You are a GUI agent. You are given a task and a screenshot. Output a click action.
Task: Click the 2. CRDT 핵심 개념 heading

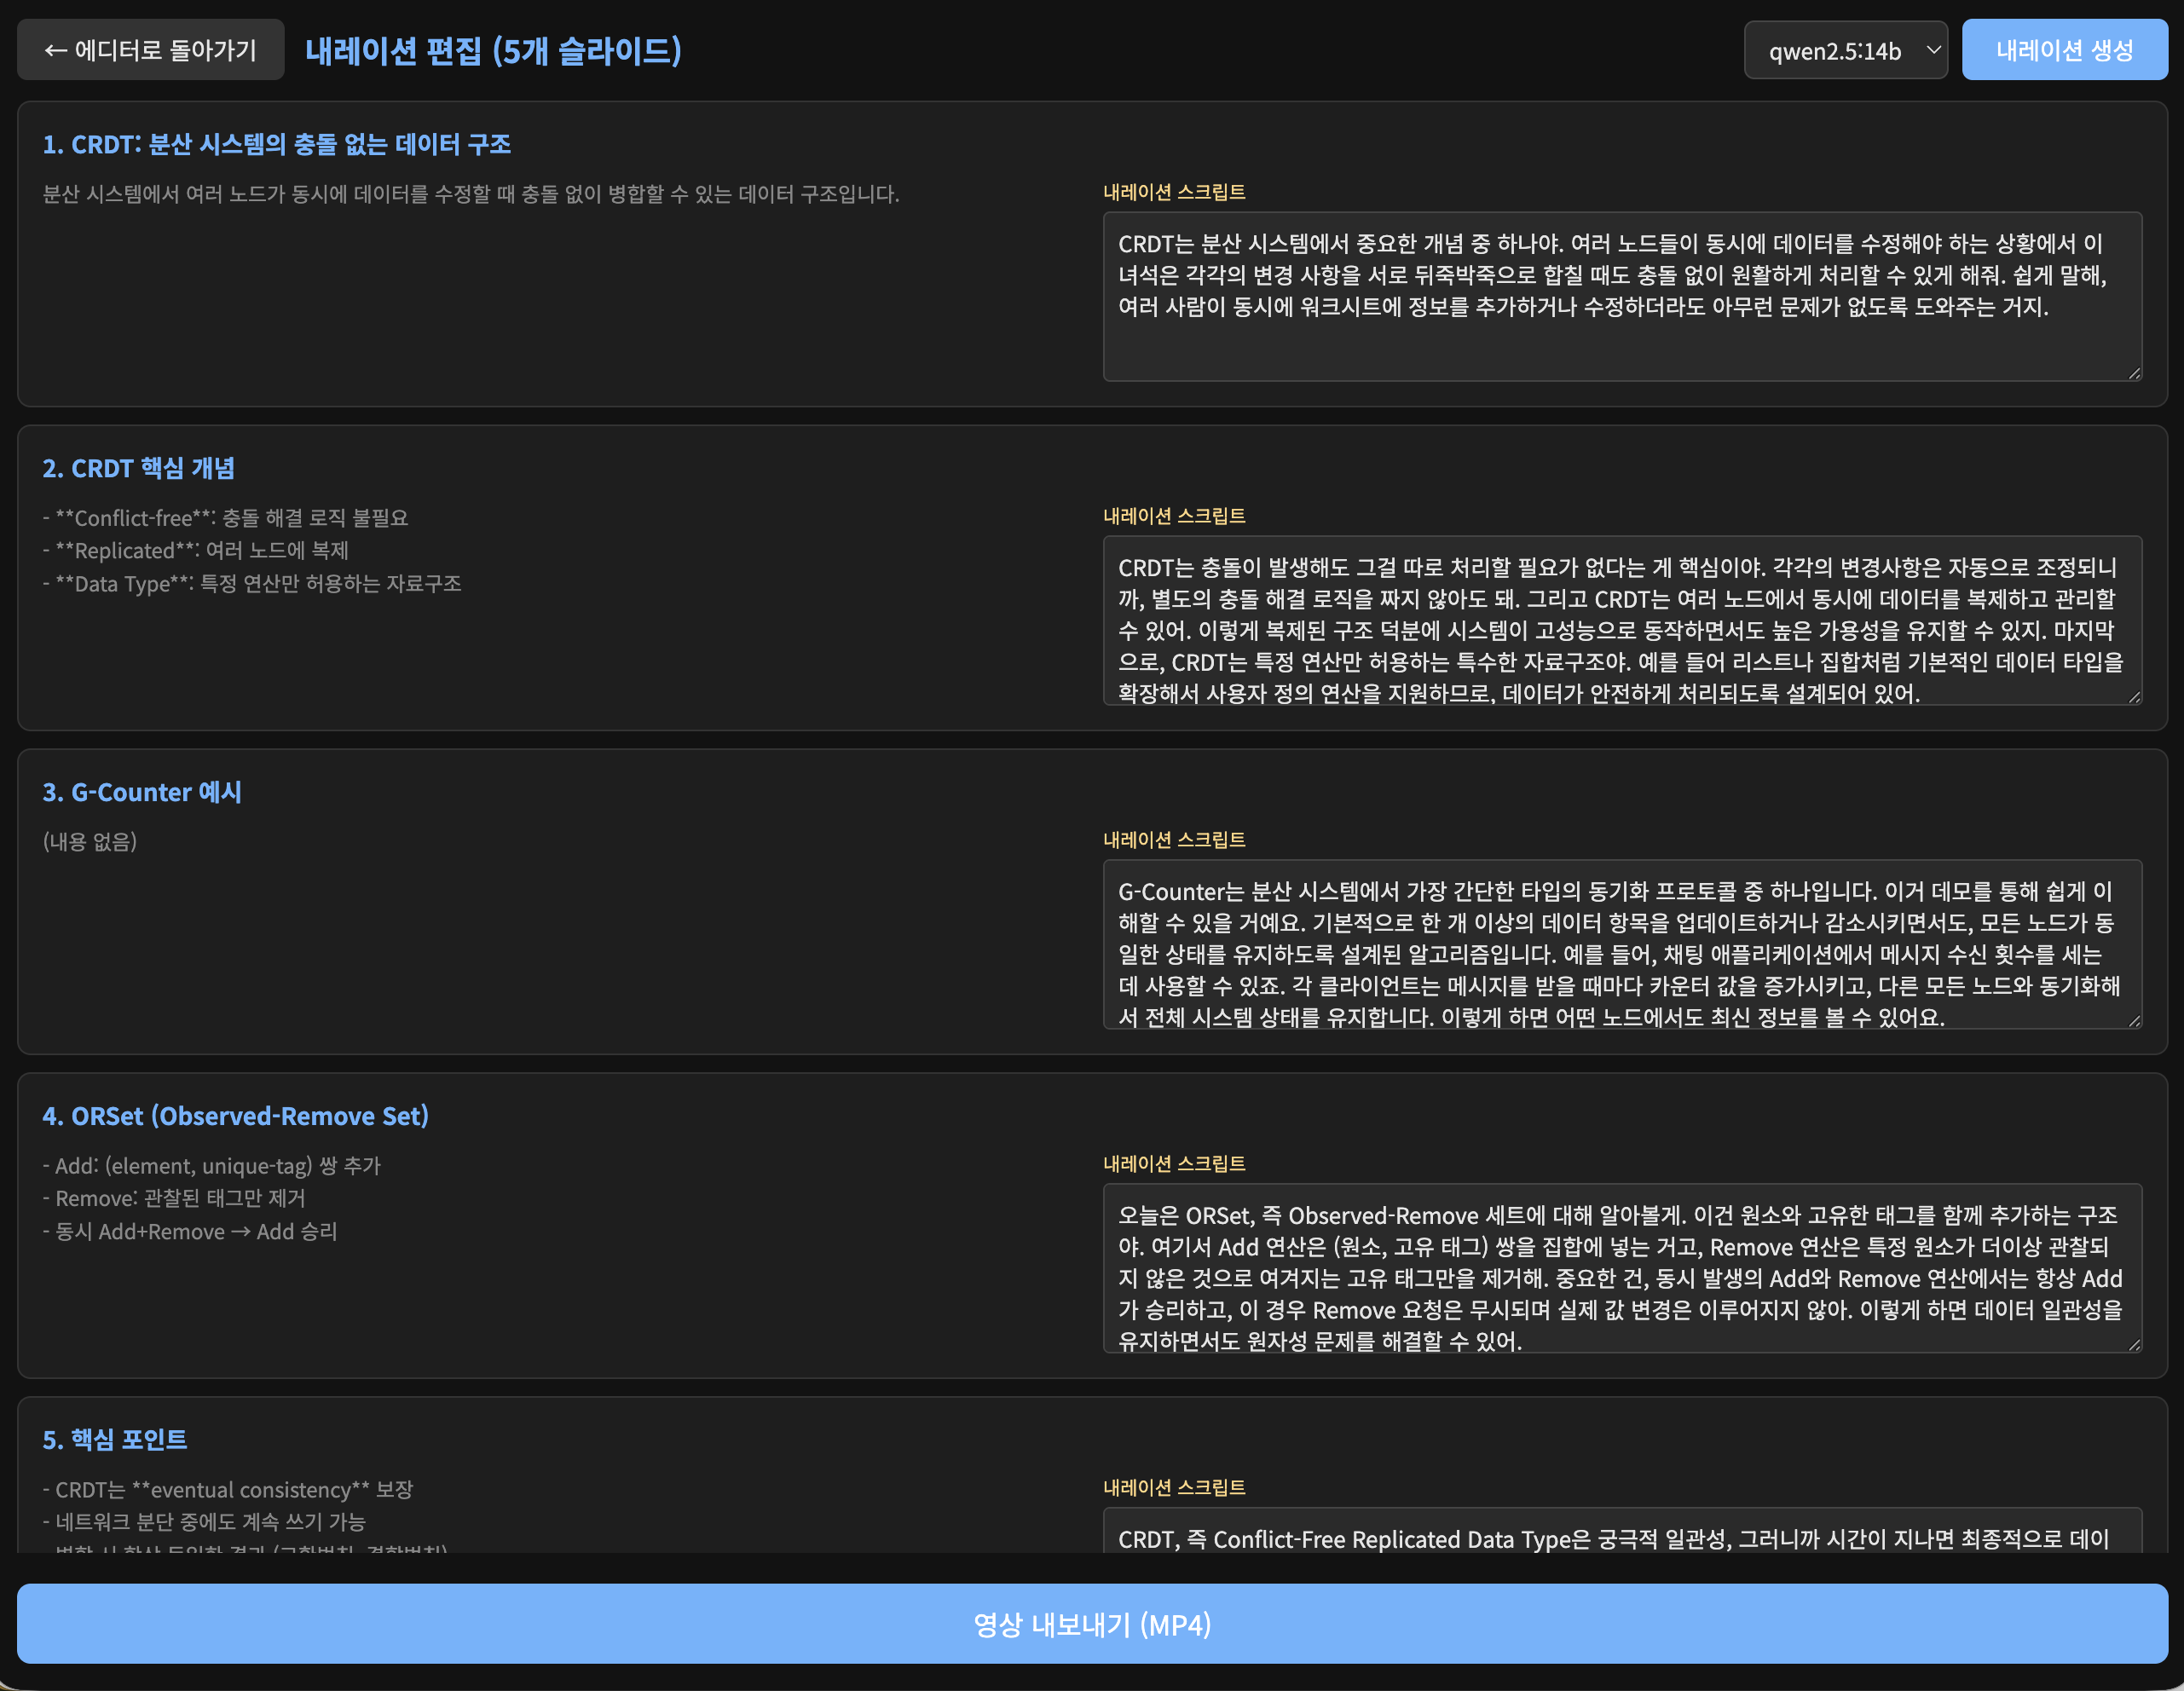pyautogui.click(x=138, y=468)
